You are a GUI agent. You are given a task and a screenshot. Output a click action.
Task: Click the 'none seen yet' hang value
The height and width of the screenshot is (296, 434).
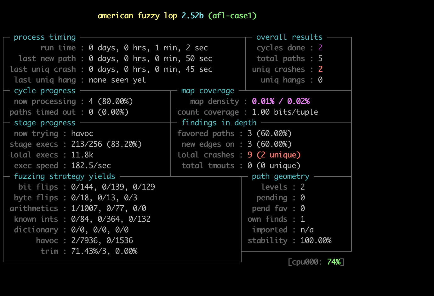117,80
